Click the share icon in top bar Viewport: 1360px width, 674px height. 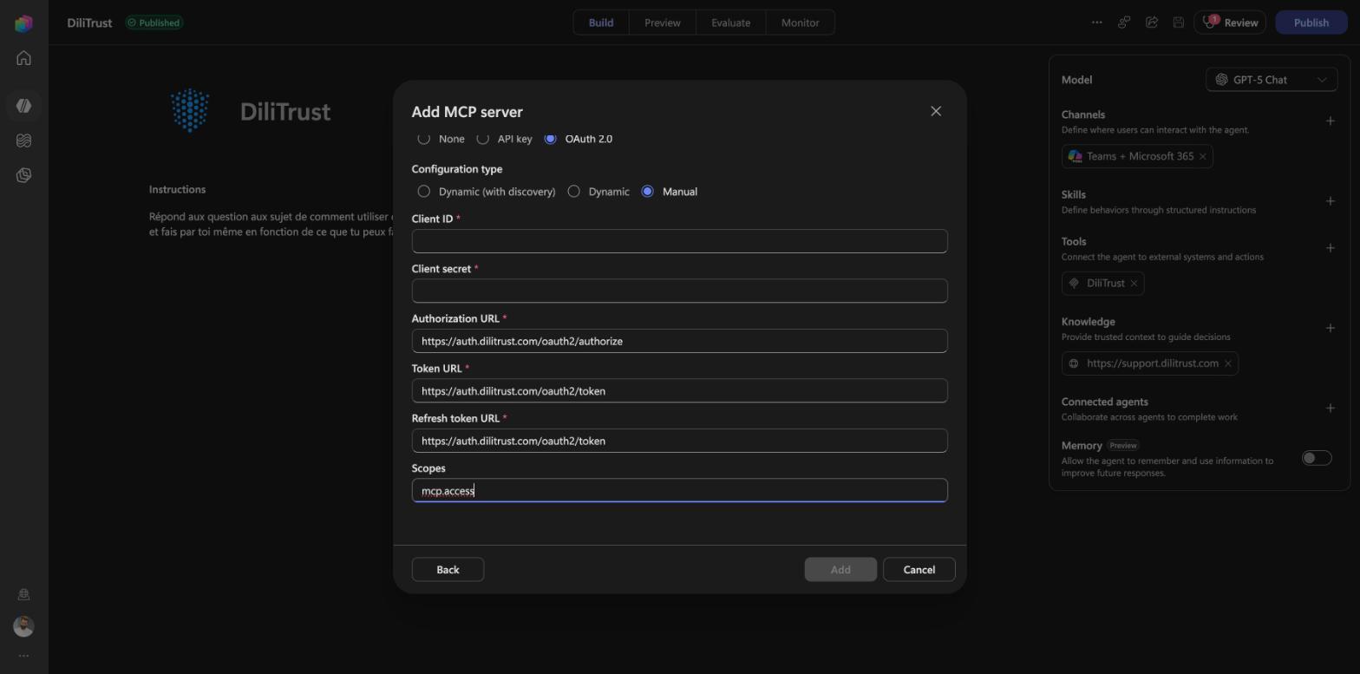(x=1152, y=23)
